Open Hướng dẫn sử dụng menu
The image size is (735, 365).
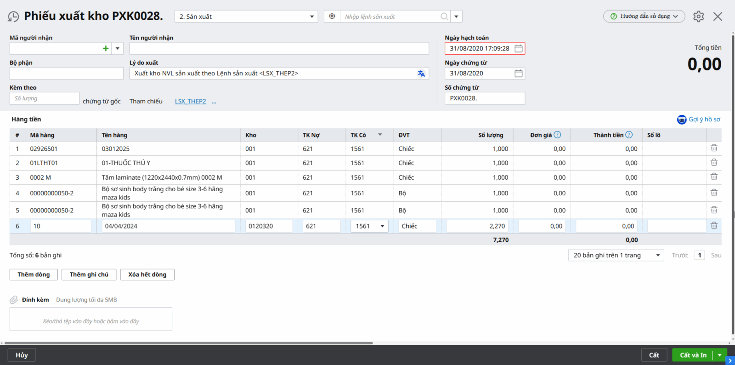pyautogui.click(x=644, y=17)
